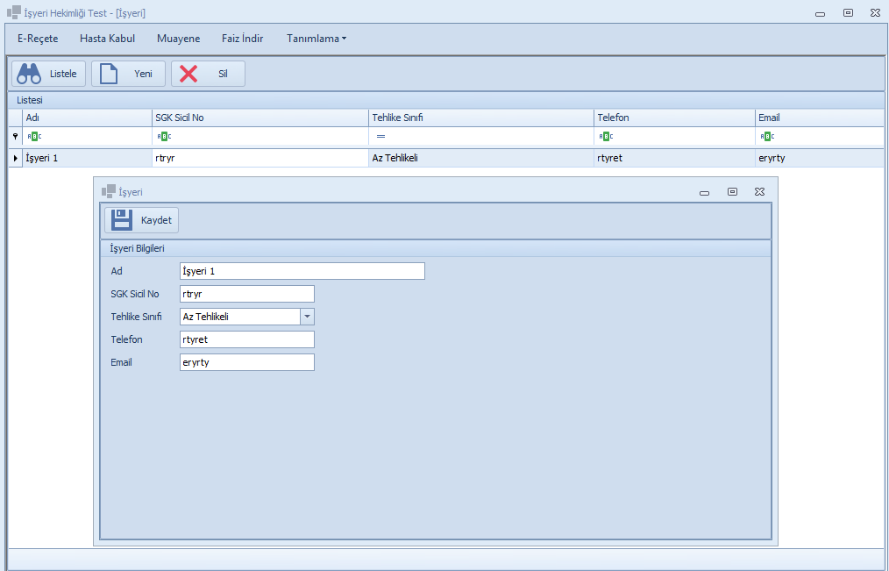Click the red X Sil icon
Viewport: 889px width, 571px height.
(x=188, y=74)
